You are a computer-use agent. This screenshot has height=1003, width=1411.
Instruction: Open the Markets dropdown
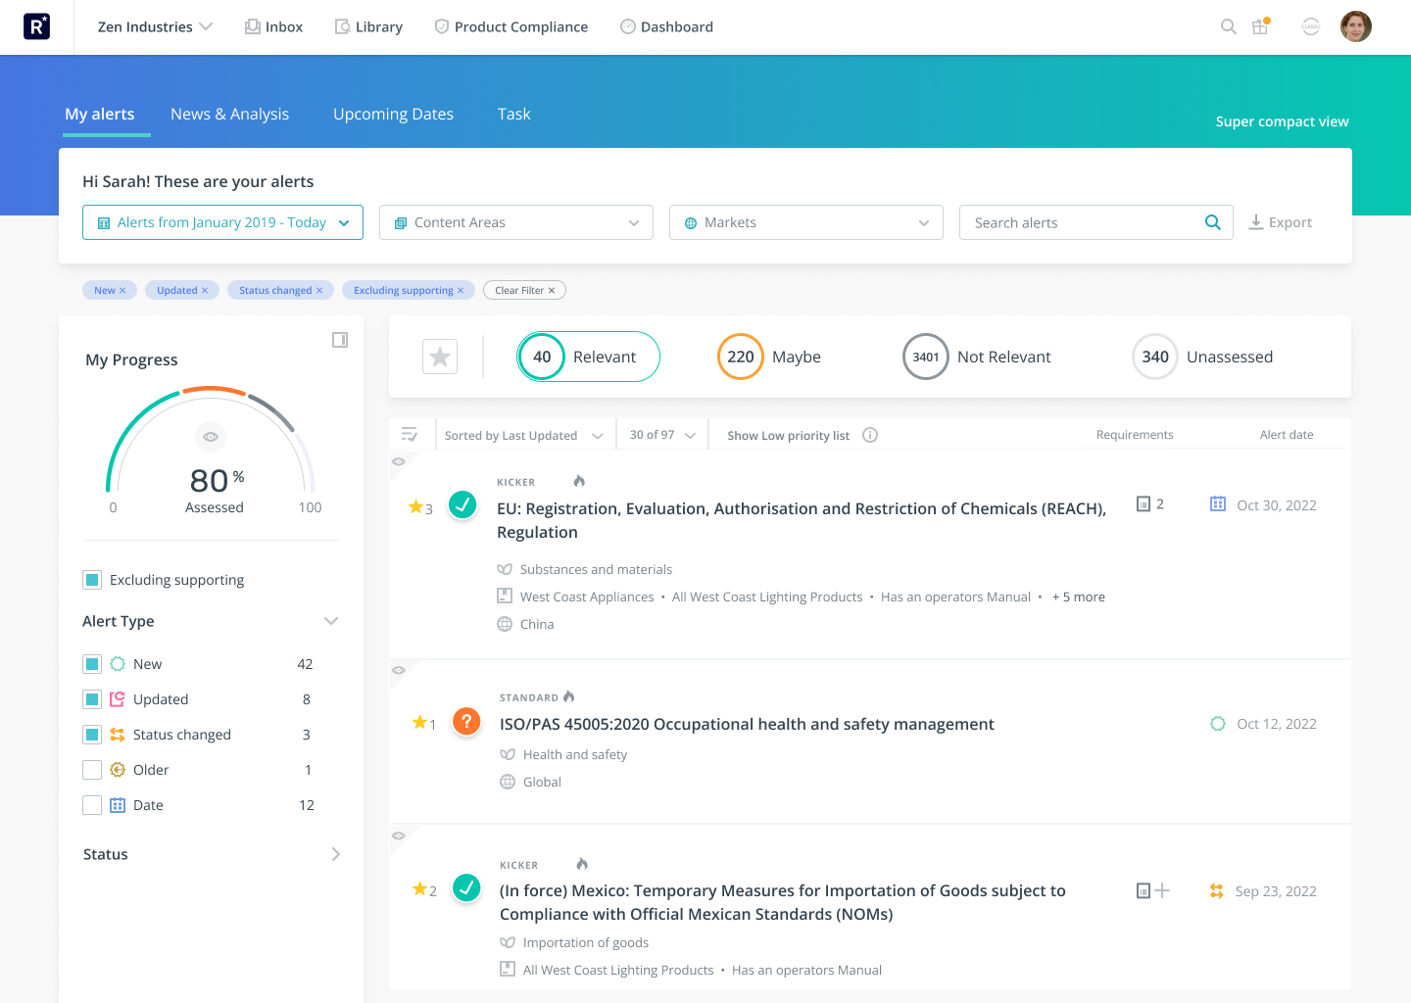(x=806, y=222)
